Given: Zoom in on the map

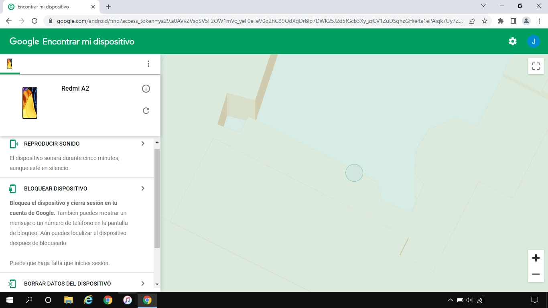Looking at the screenshot, I should pyautogui.click(x=536, y=258).
